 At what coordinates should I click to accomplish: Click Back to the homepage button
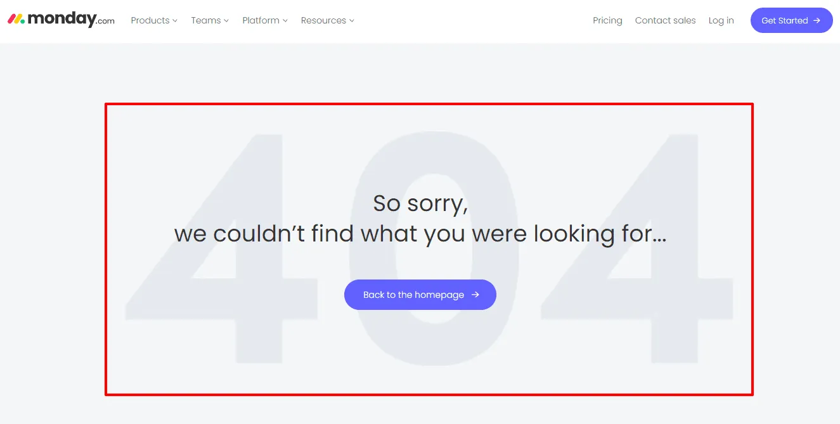click(x=420, y=294)
